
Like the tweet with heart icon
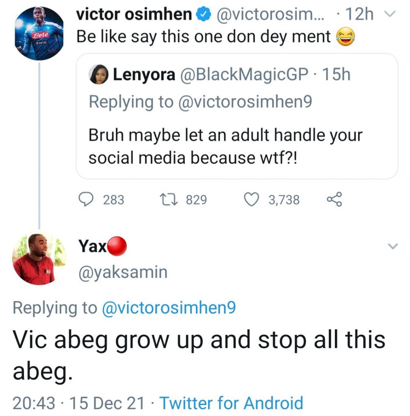coord(251,199)
